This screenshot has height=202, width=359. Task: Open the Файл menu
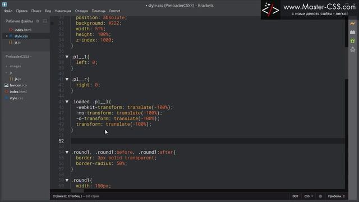point(8,11)
